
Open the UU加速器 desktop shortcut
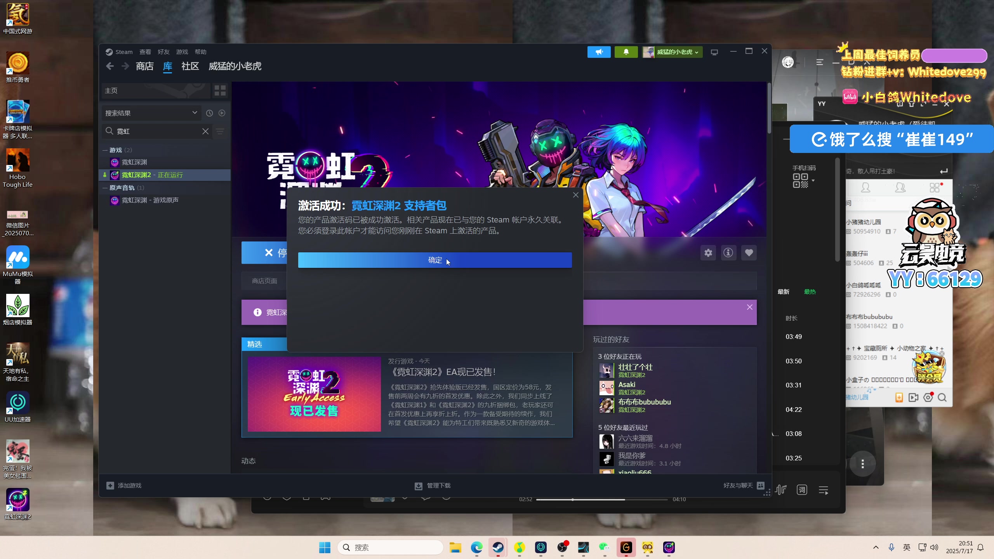(x=17, y=407)
